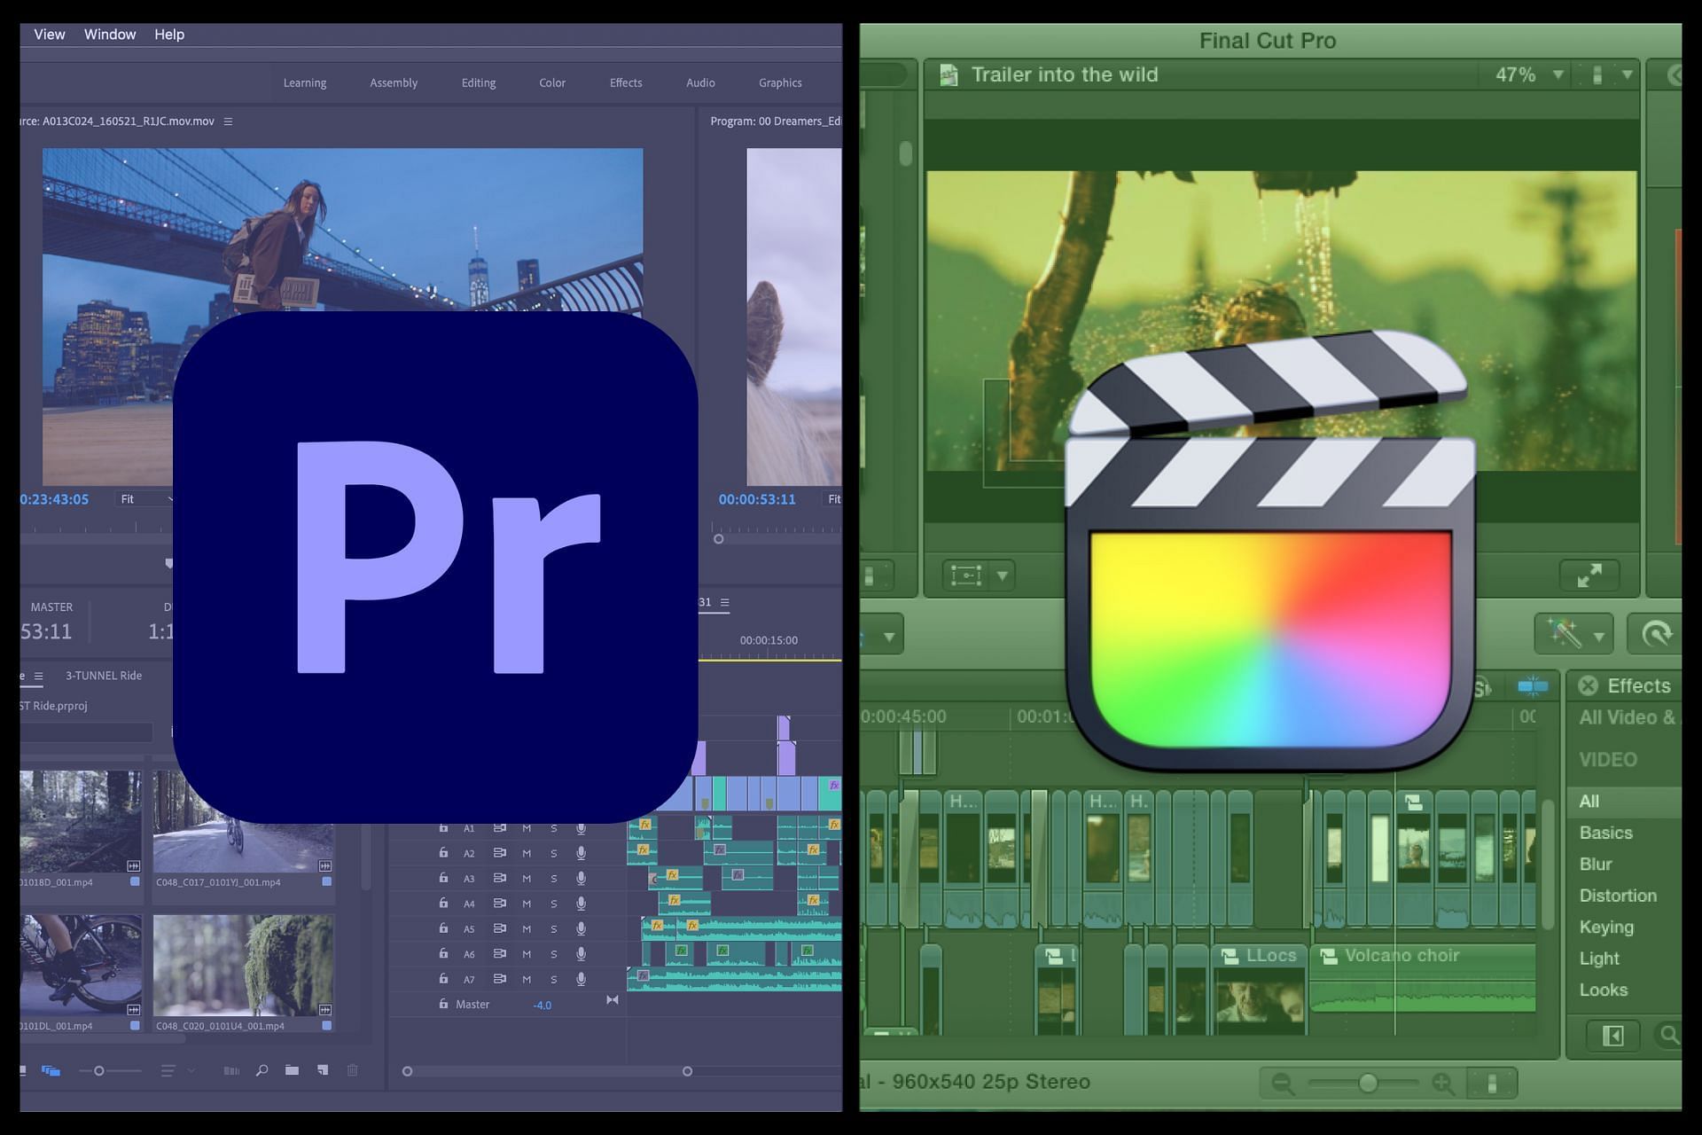Select the Editing workspace tab in Premiere
Screen dimensions: 1702x1135
(x=479, y=82)
